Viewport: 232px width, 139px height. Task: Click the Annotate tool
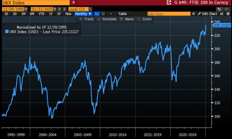107,19
